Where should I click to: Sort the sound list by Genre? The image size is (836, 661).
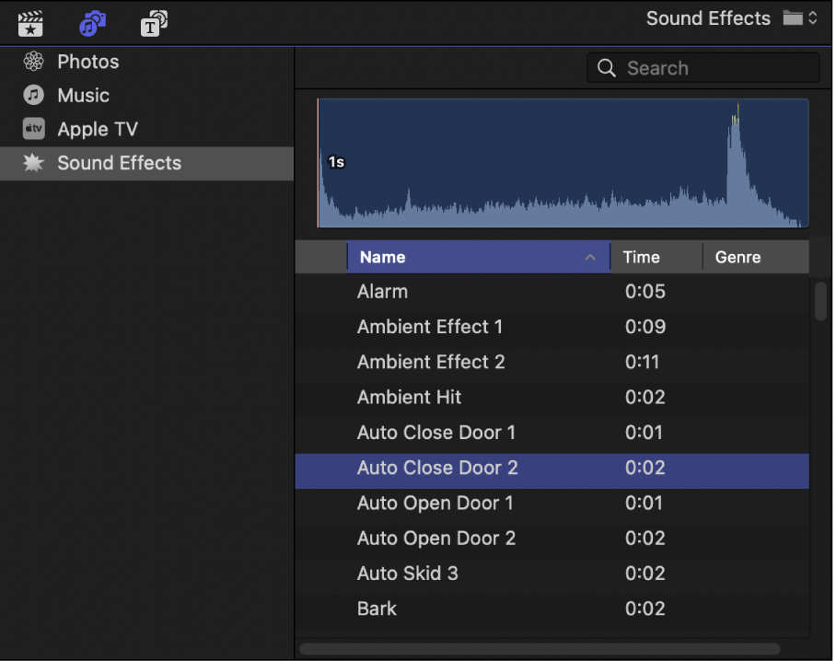coord(737,258)
